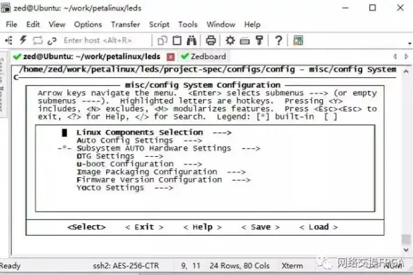The height and width of the screenshot is (275, 413).
Task: Open the Session Manager toolbar icon
Action: pyautogui.click(x=8, y=40)
